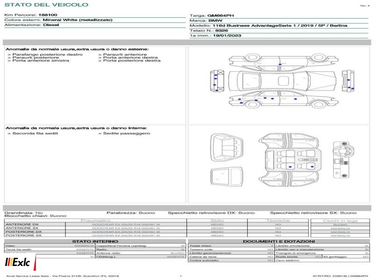
Task: Select 'Mineral White (metallizzato)' colour text
Action: tap(78, 20)
